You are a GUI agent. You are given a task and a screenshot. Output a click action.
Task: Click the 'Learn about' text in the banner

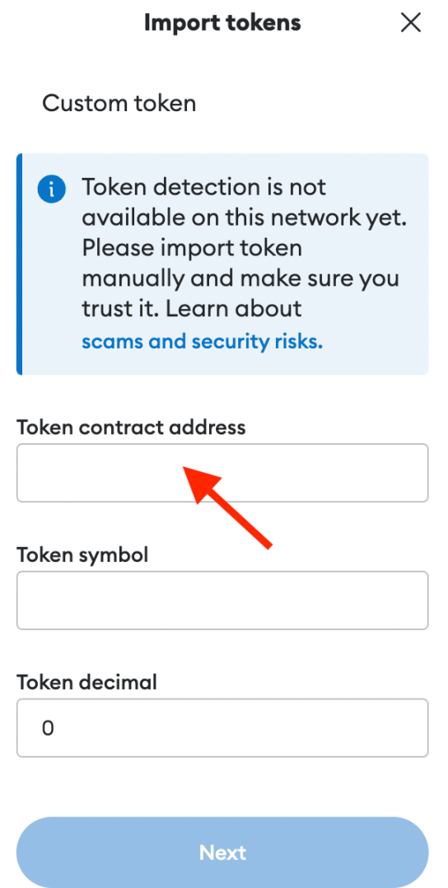pyautogui.click(x=234, y=309)
